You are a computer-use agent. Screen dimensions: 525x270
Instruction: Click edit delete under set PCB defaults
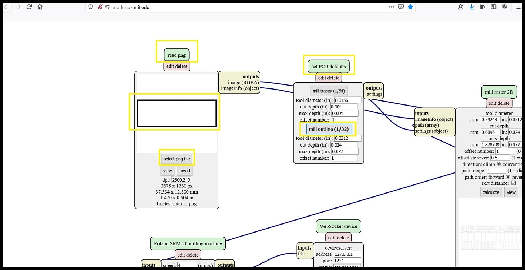pyautogui.click(x=328, y=78)
